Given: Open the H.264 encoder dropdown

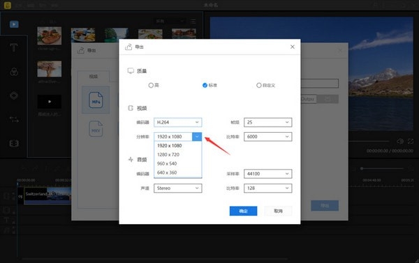Looking at the screenshot, I should 177,122.
